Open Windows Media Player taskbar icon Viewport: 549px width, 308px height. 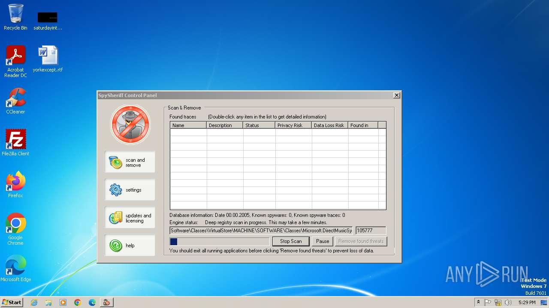point(63,302)
